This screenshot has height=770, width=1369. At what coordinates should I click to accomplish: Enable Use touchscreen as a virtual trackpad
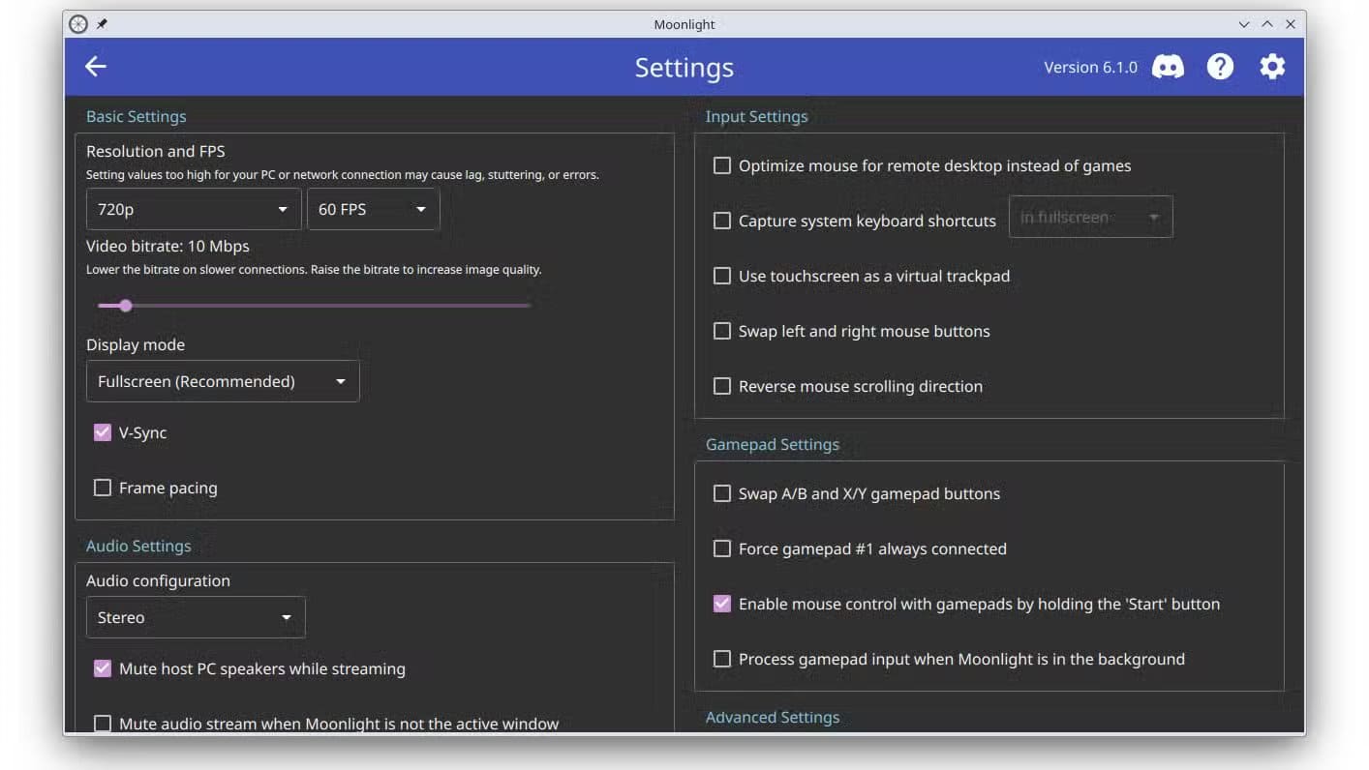click(721, 276)
